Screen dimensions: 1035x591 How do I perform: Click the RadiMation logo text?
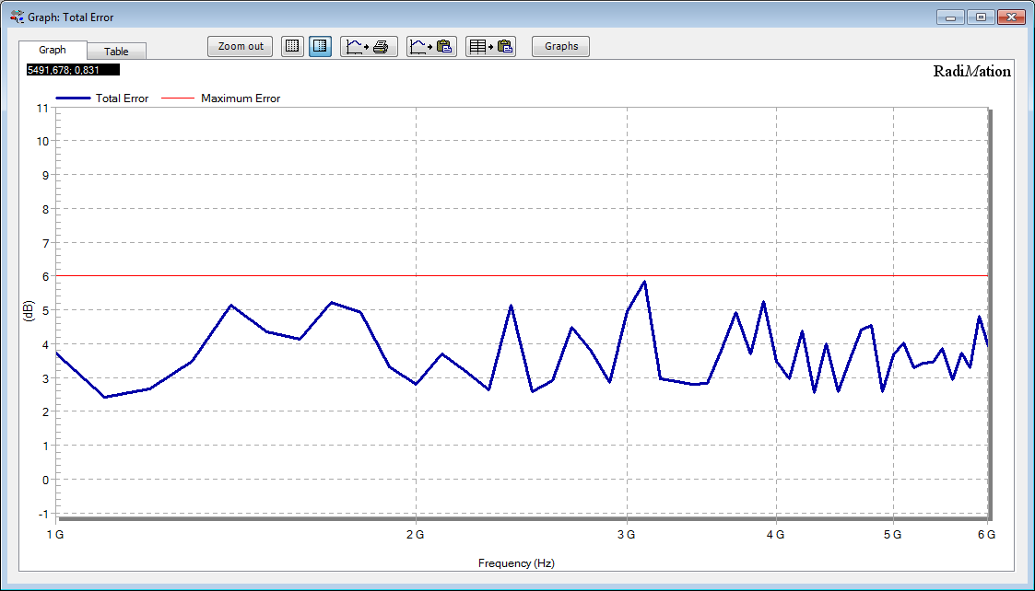pos(971,72)
